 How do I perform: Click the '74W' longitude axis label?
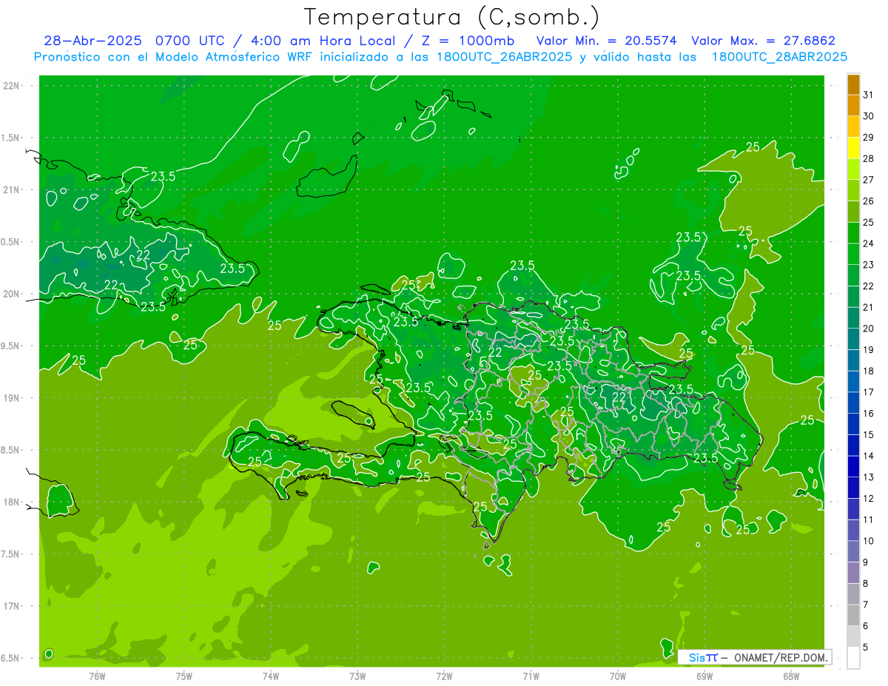point(271,676)
